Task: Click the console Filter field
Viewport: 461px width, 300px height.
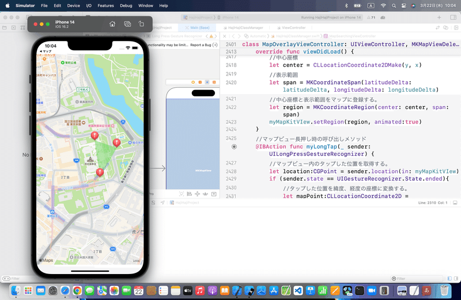Action: tap(417, 279)
